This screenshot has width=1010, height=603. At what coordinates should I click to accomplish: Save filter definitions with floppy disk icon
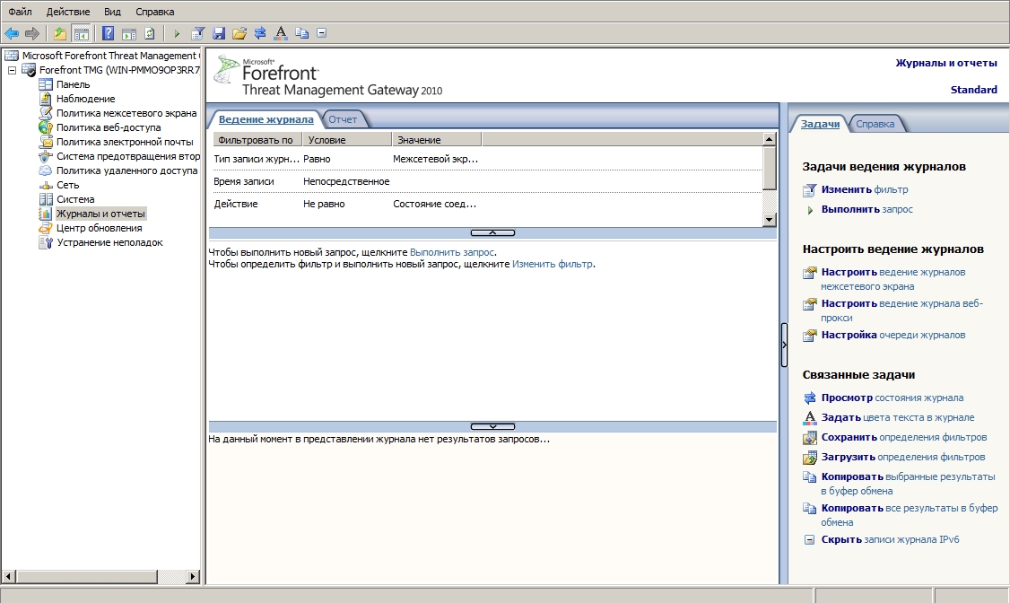pyautogui.click(x=219, y=33)
